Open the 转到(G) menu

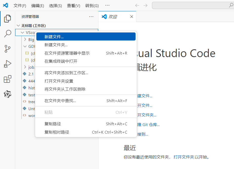point(92,6)
